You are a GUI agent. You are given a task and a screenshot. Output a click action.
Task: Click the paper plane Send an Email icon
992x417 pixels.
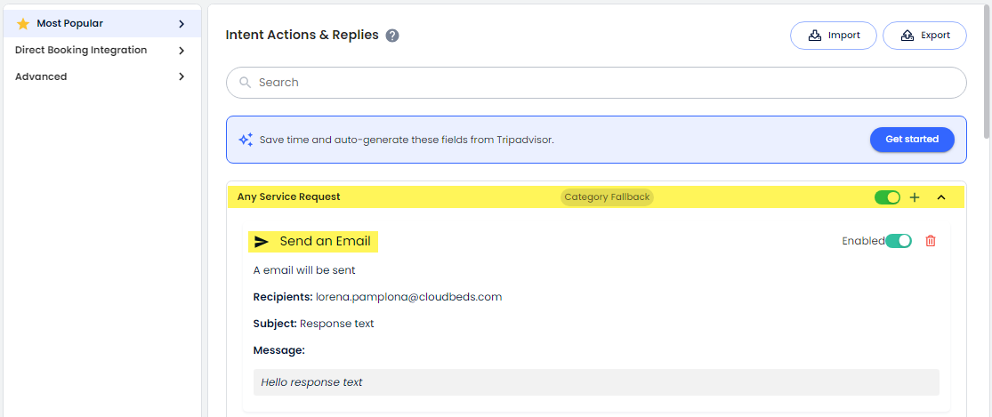click(262, 242)
